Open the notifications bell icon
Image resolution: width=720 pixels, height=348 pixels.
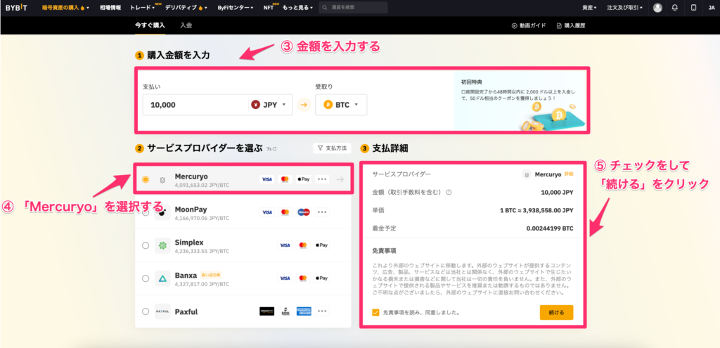[x=675, y=8]
